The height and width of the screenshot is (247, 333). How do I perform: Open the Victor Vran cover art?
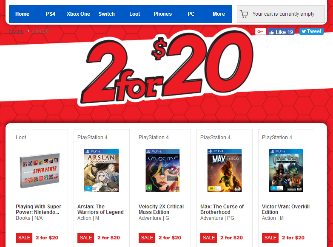[x=286, y=170]
